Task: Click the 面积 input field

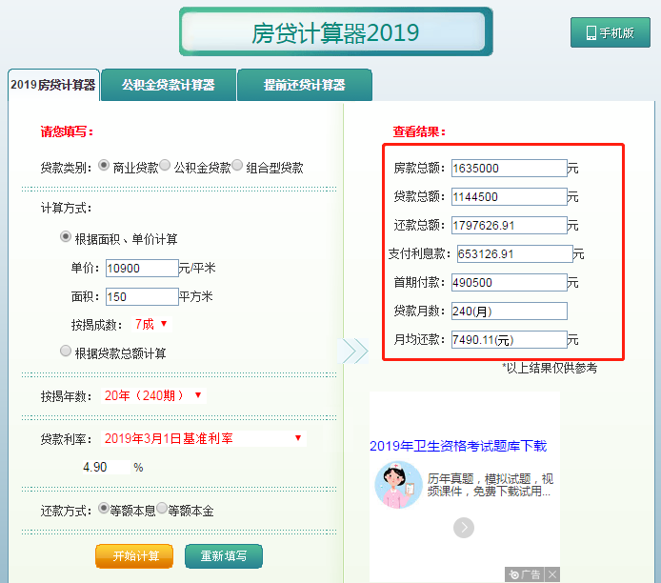Action: point(142,297)
